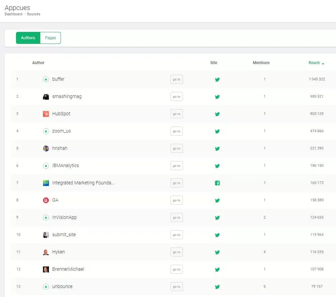This screenshot has width=336, height=297.
Task: Click the descending arrow beside Reach
Action: pyautogui.click(x=323, y=63)
